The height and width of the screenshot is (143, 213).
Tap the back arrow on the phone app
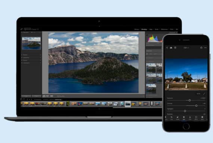tap(167, 48)
